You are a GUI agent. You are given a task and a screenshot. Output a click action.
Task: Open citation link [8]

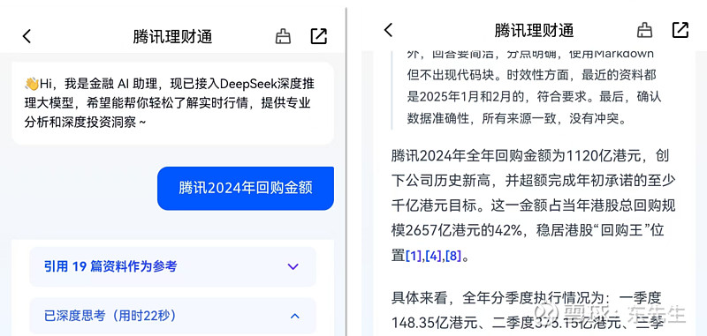[x=453, y=257]
